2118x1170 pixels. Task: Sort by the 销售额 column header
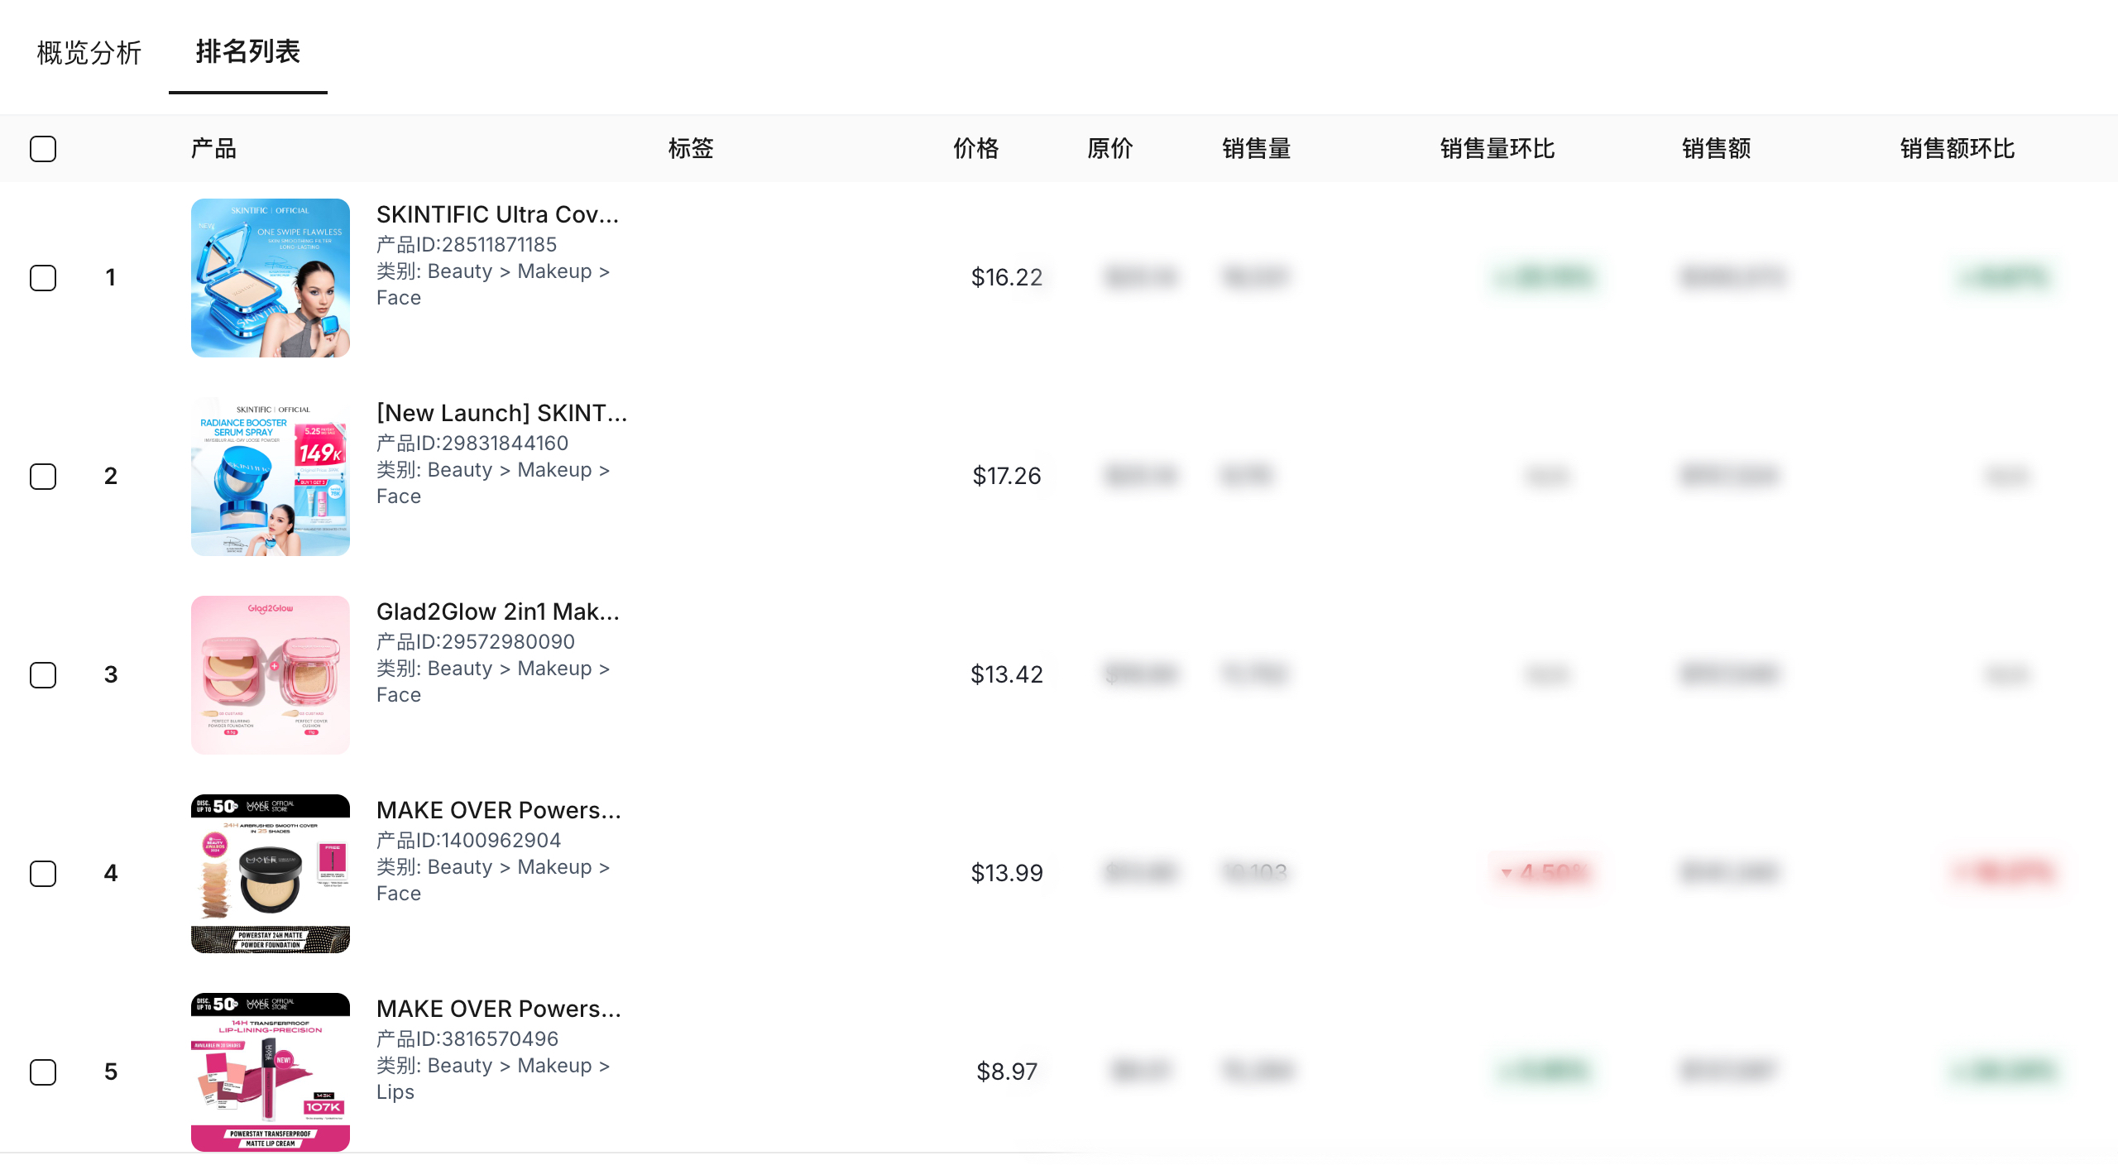[1716, 149]
